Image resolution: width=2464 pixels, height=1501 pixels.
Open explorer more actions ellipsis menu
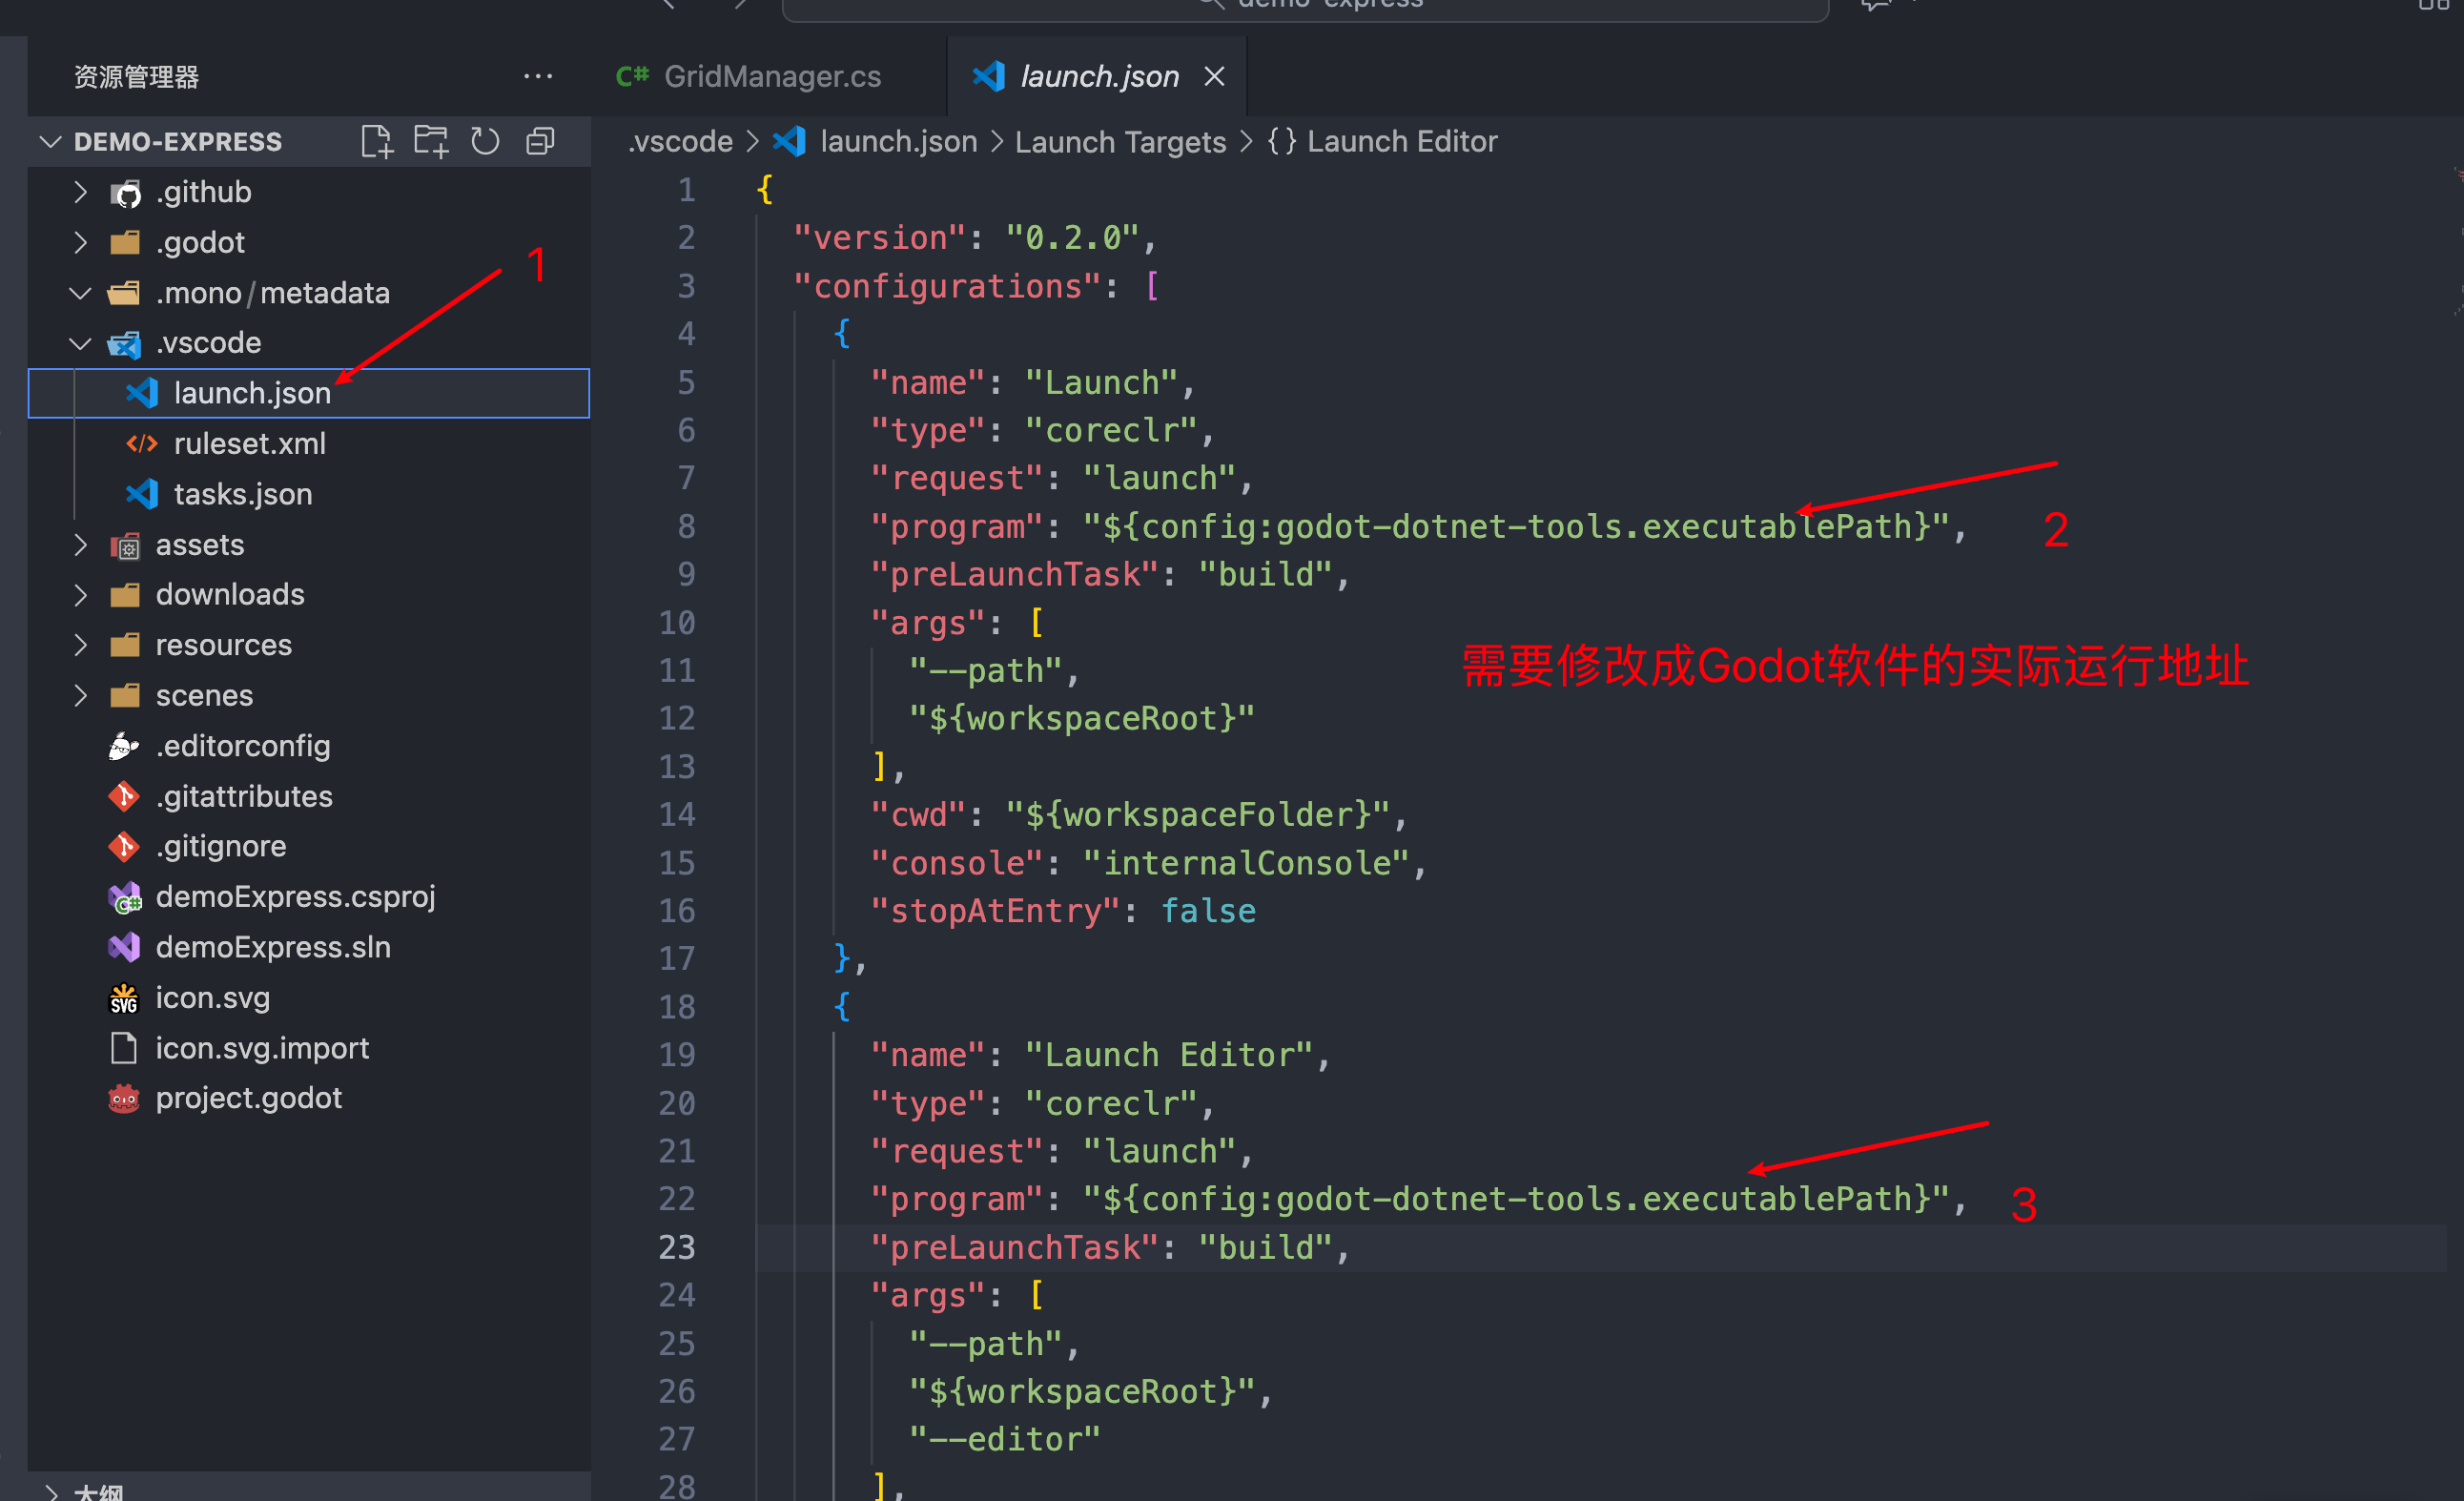pos(538,77)
